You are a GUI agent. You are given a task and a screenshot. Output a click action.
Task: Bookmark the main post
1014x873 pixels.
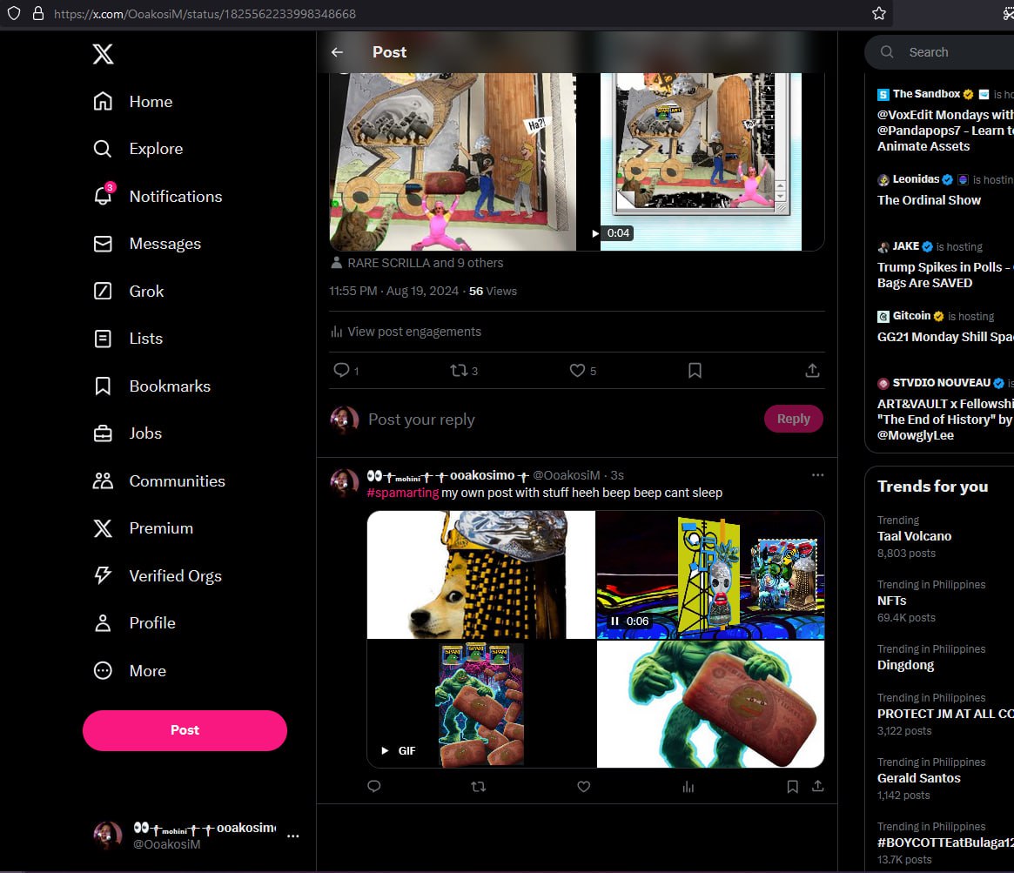[x=695, y=370]
